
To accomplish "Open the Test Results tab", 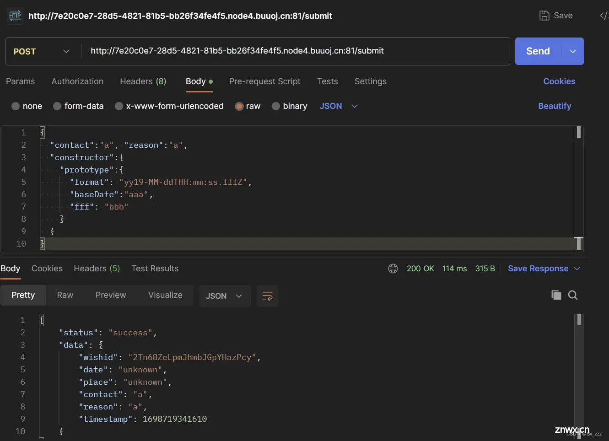I will 155,269.
